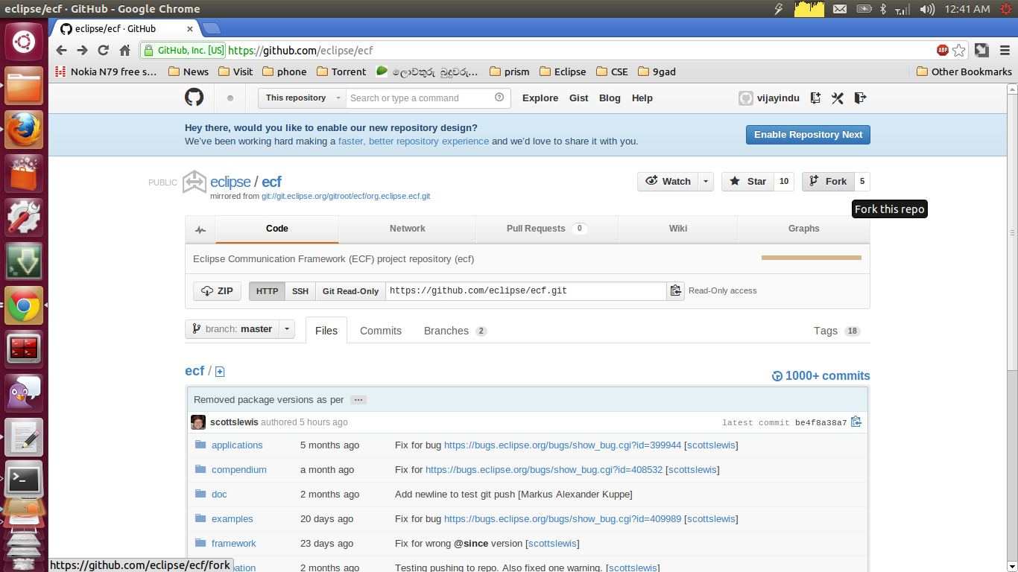Screen dimensions: 1018x572
Task: Switch to the Pull Requests tab
Action: [547, 229]
